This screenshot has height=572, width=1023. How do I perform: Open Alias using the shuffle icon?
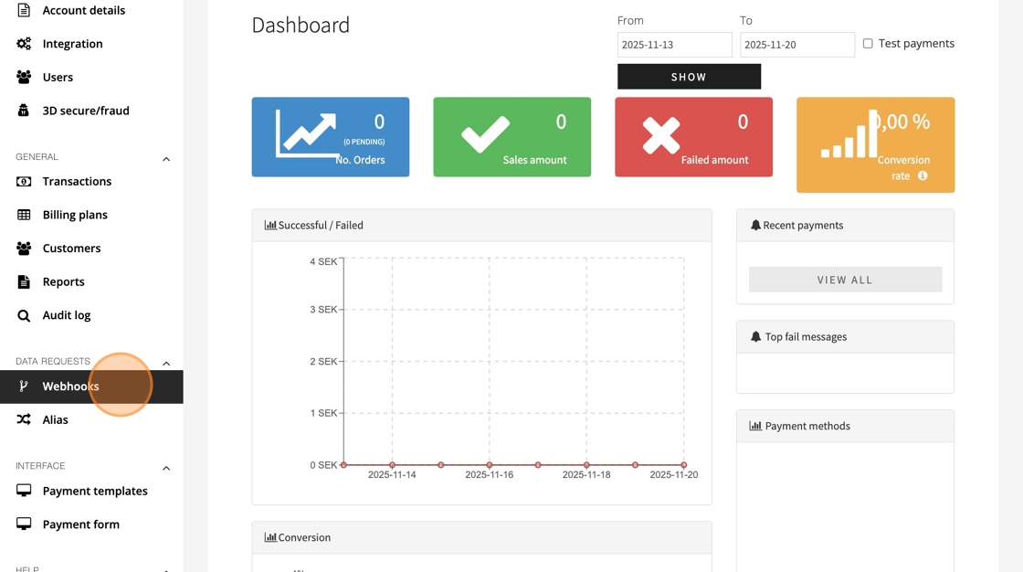tap(24, 419)
